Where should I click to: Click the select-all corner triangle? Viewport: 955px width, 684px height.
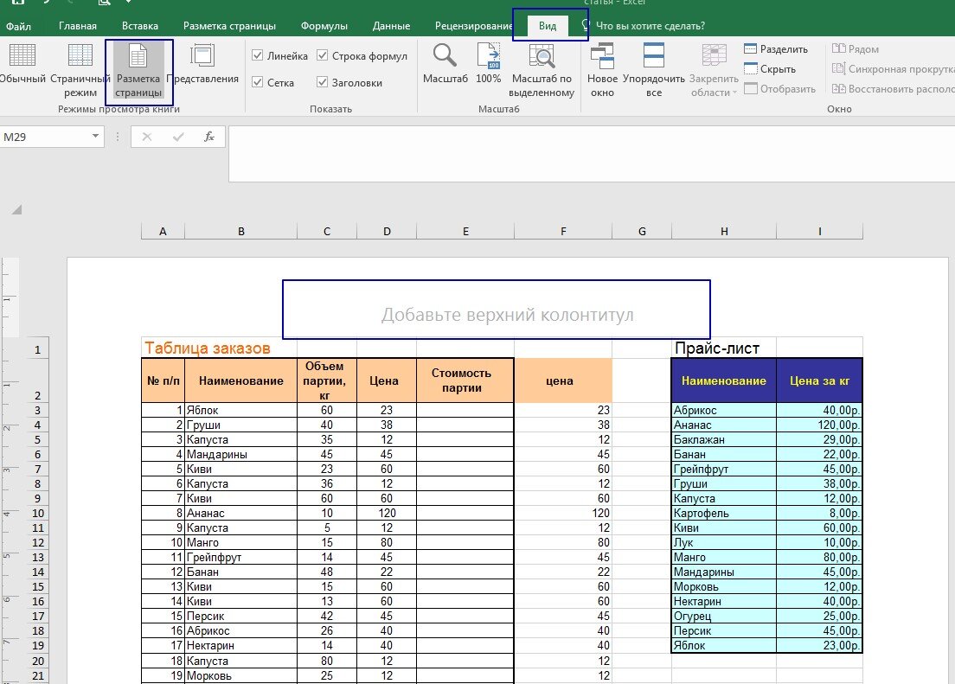[x=16, y=209]
